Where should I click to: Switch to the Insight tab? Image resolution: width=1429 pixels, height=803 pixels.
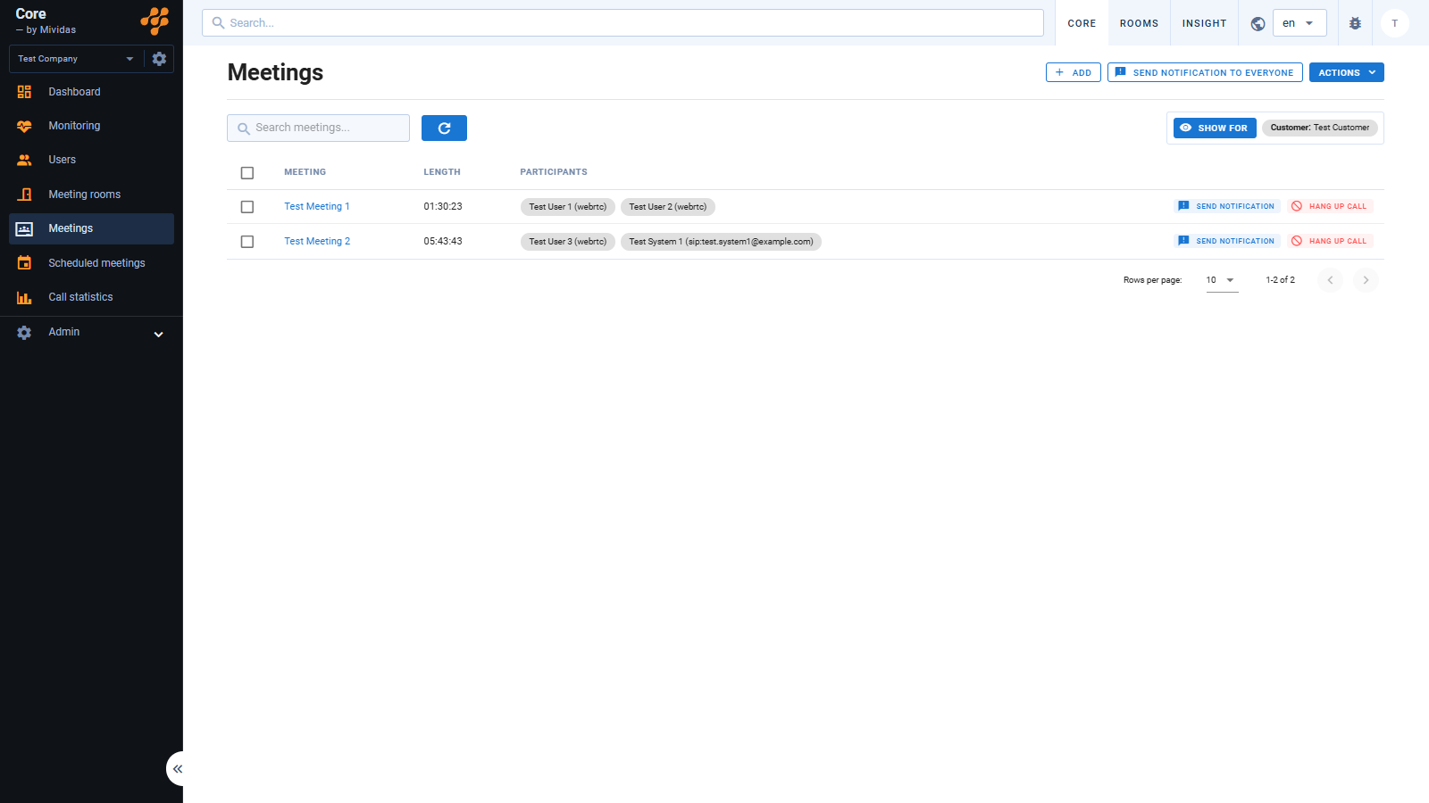(1204, 23)
